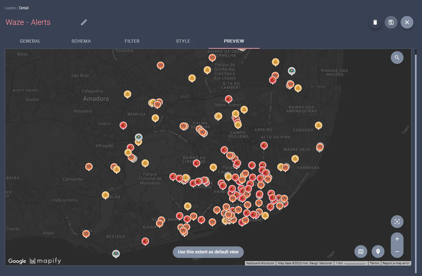Viewport: 422px width, 276px height.
Task: Click the fit-to-extent focus icon
Action: click(397, 222)
